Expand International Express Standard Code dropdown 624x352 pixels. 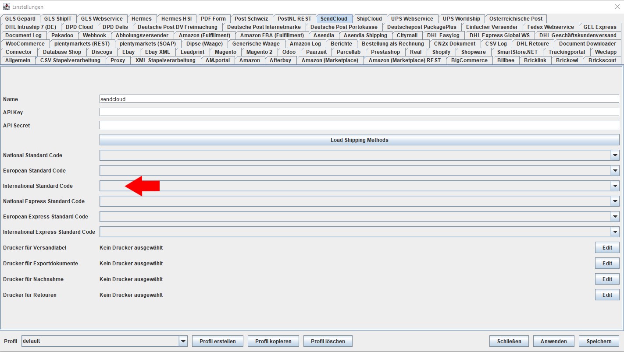(x=615, y=232)
